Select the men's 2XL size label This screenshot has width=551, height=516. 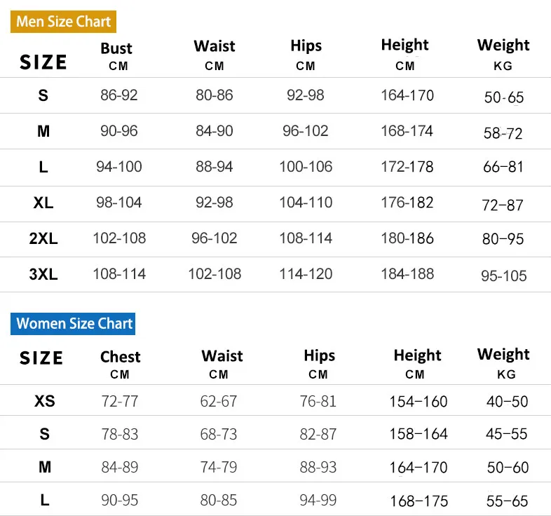coord(43,238)
